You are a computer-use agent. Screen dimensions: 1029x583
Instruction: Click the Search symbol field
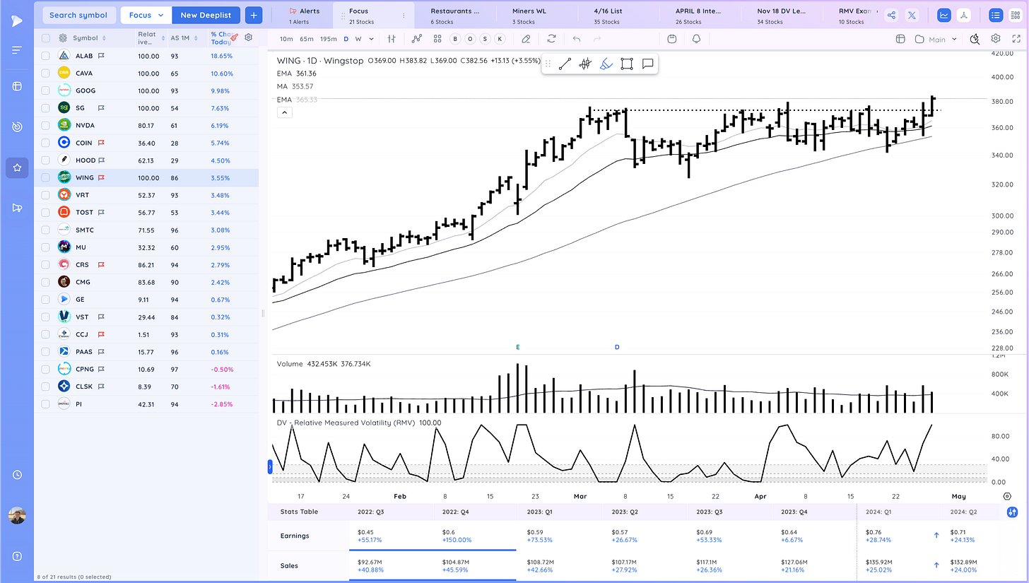78,15
